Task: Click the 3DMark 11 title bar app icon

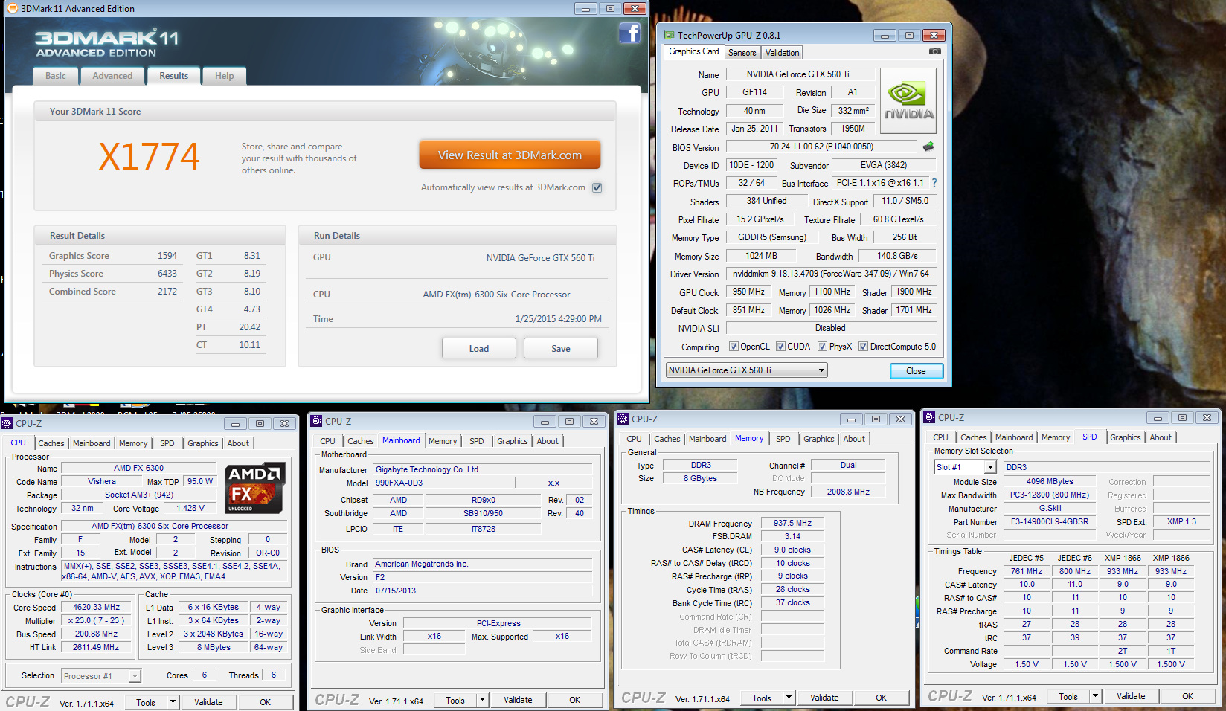Action: tap(13, 8)
